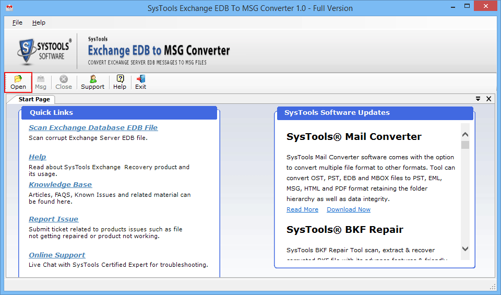Open Support from the toolbar
The width and height of the screenshot is (501, 295).
point(93,82)
